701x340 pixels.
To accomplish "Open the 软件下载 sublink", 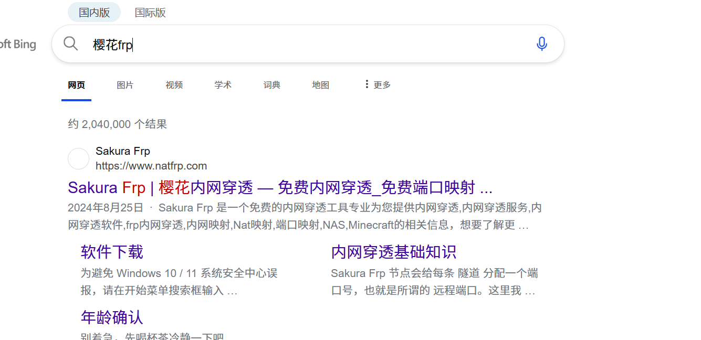I will coord(112,252).
